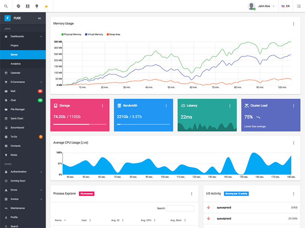305x228 pixels.
Task: Collapse the sidebar using the fold icon
Action: [x=39, y=18]
